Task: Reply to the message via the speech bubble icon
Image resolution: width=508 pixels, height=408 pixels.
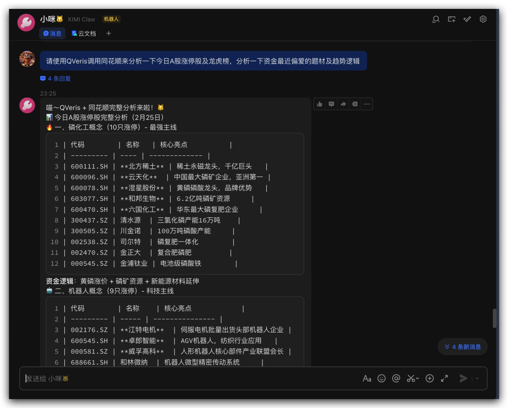Action: click(332, 104)
